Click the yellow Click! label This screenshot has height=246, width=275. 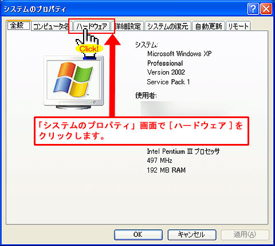click(x=89, y=49)
